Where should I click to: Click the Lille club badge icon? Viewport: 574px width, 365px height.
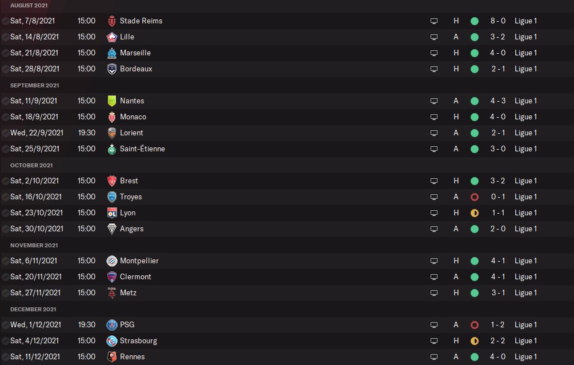tap(111, 37)
